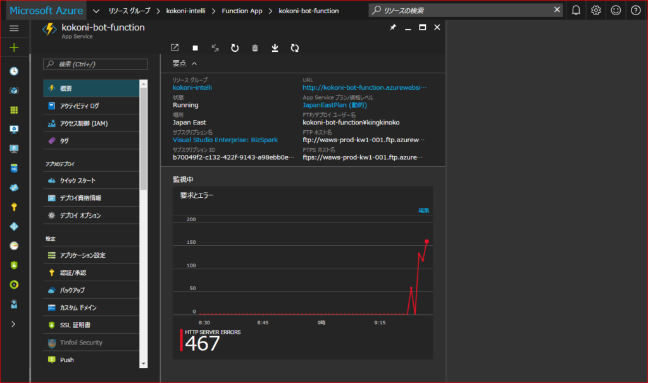The width and height of the screenshot is (648, 383).
Task: Click the green plus New resource icon
Action: pos(14,47)
